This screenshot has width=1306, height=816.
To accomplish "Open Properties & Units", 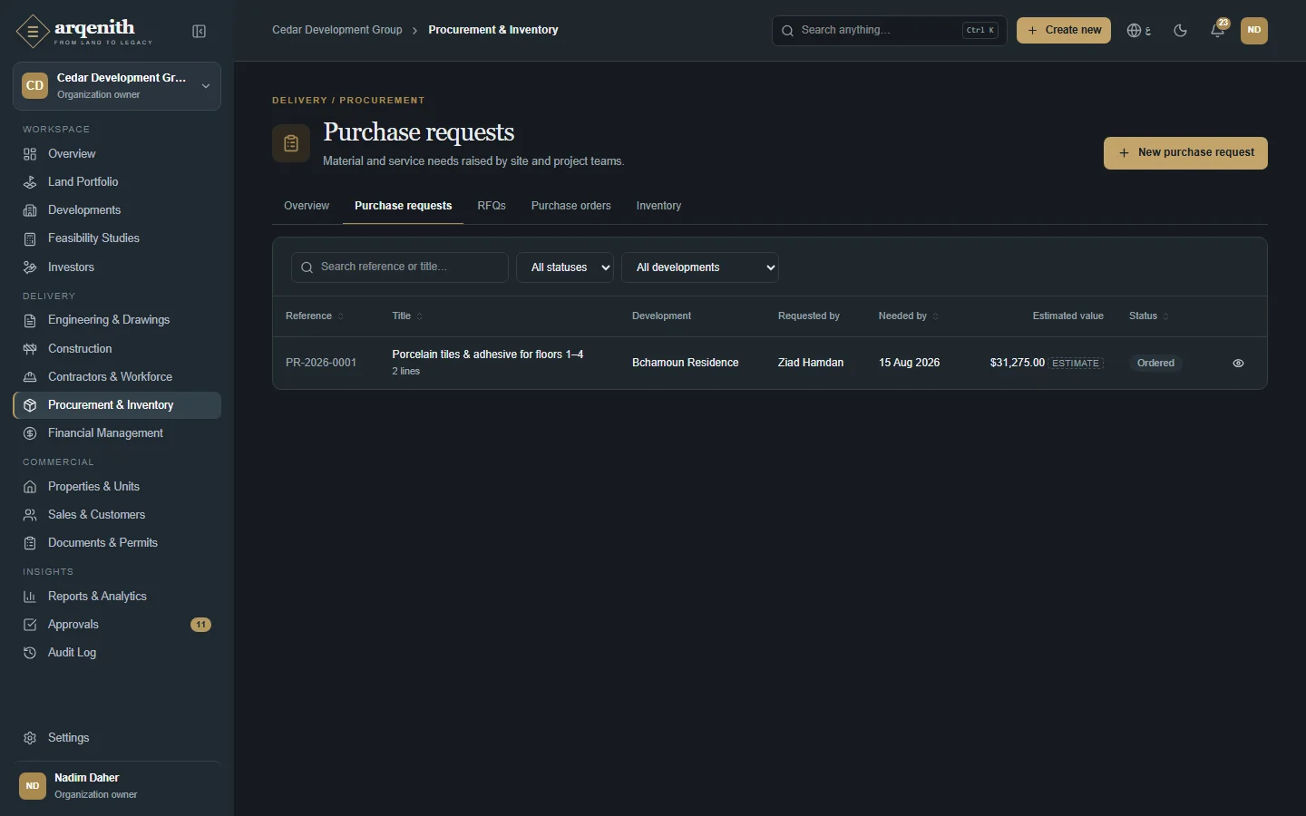I will coord(117,487).
